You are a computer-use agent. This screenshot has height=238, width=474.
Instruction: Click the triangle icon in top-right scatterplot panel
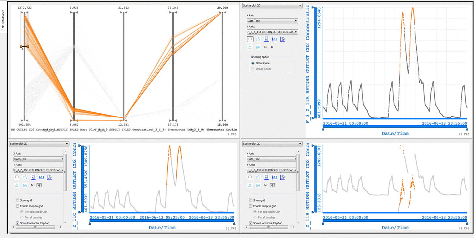click(250, 47)
